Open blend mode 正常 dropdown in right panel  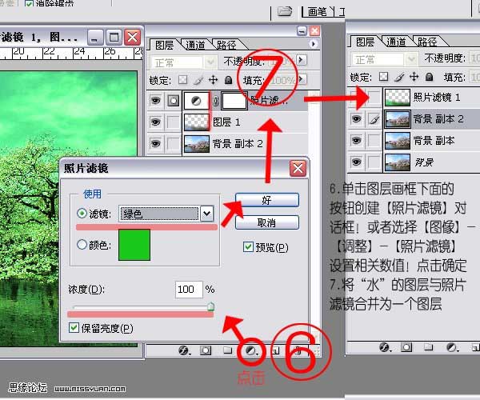(411, 59)
